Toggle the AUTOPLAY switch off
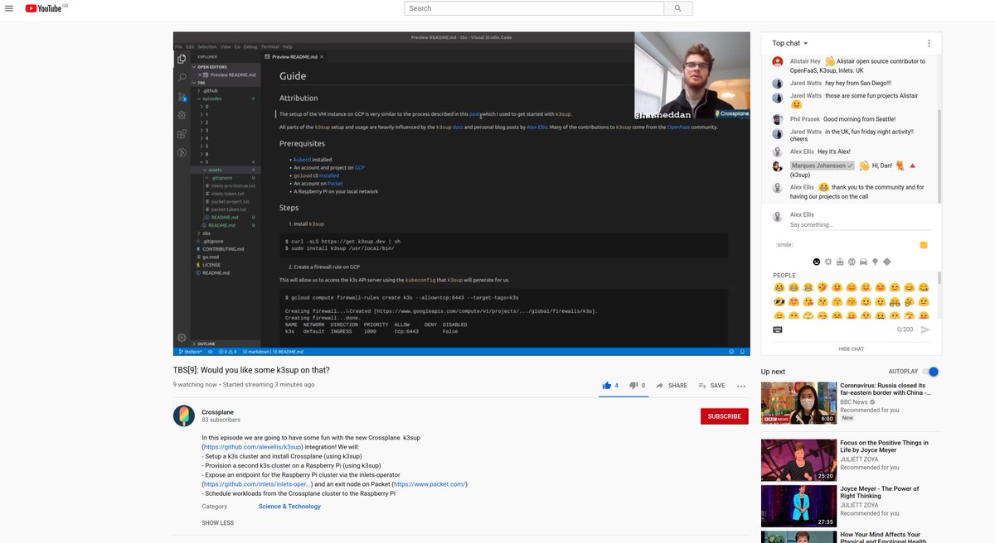 tap(932, 372)
